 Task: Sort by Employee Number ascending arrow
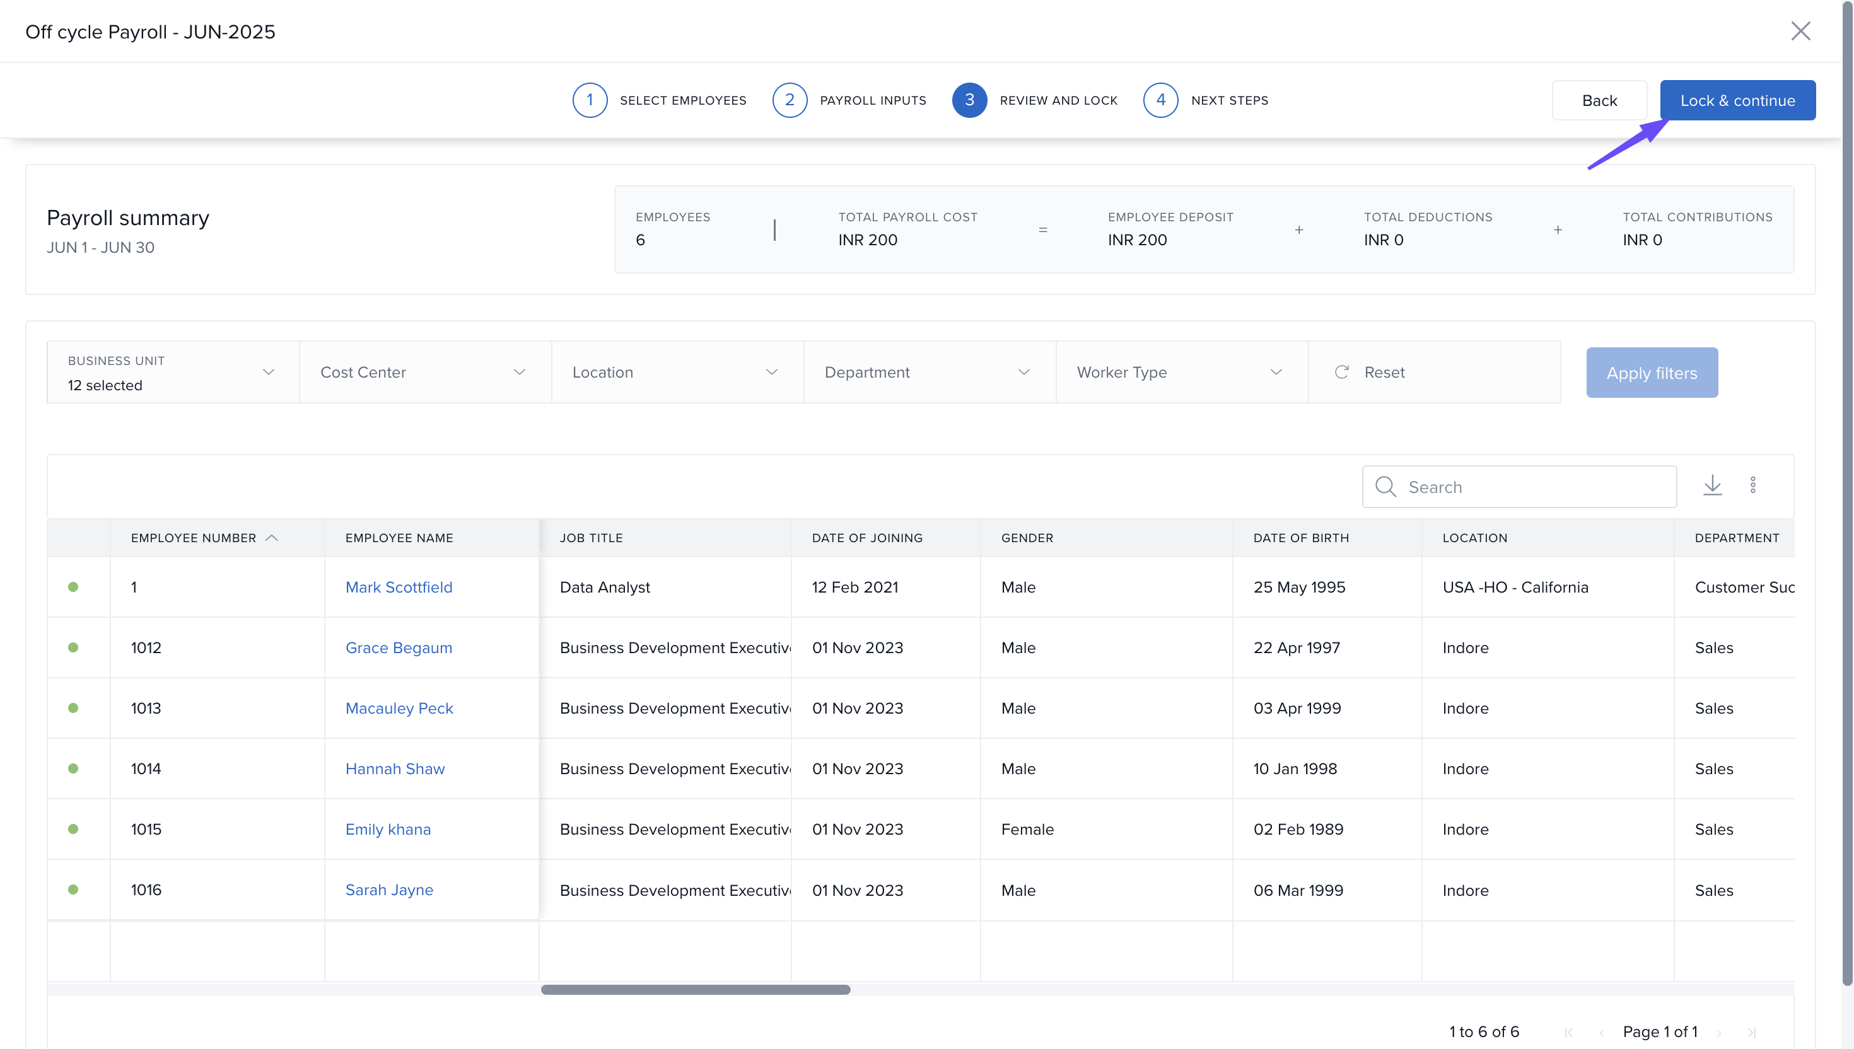tap(272, 538)
